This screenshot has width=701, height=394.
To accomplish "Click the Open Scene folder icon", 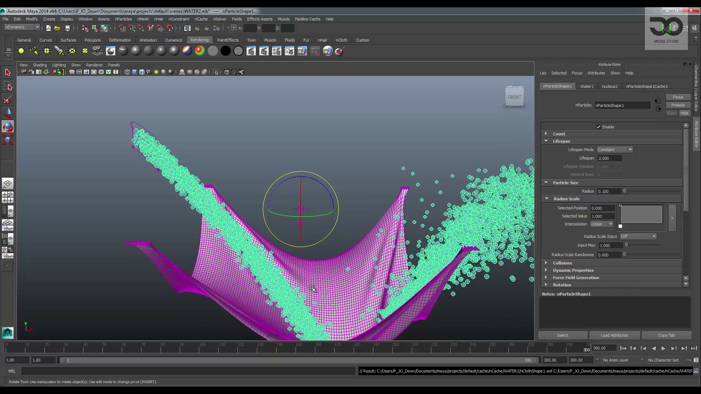I will point(57,28).
